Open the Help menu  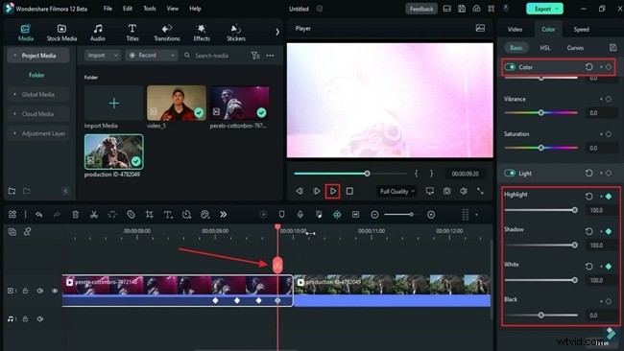pyautogui.click(x=195, y=9)
